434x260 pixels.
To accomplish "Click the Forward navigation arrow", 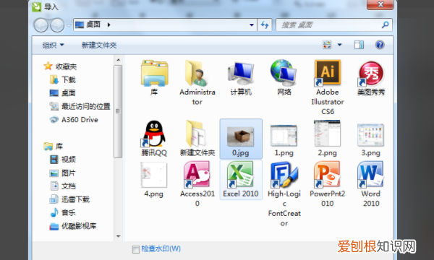I will 57,25.
